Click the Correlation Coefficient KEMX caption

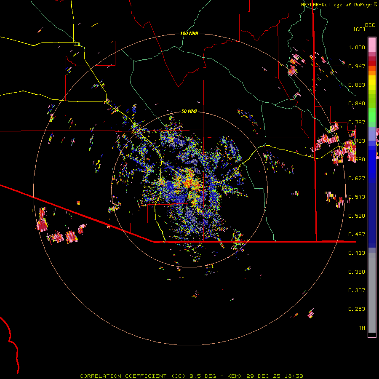(191, 376)
